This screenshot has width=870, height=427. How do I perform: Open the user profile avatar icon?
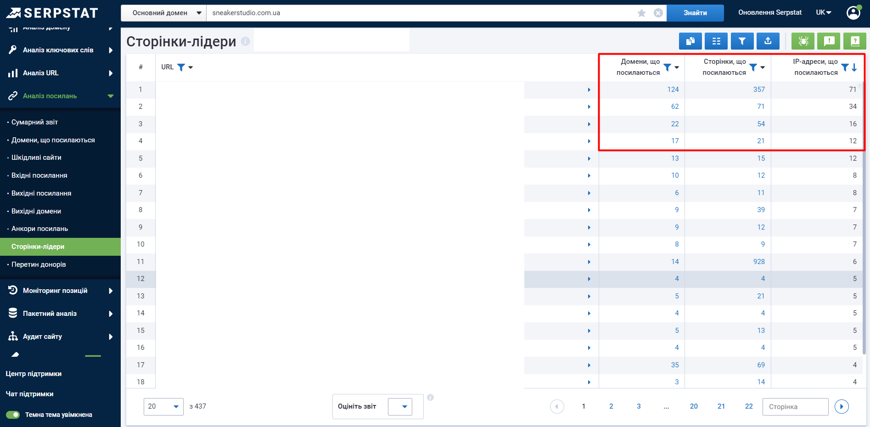click(x=853, y=13)
